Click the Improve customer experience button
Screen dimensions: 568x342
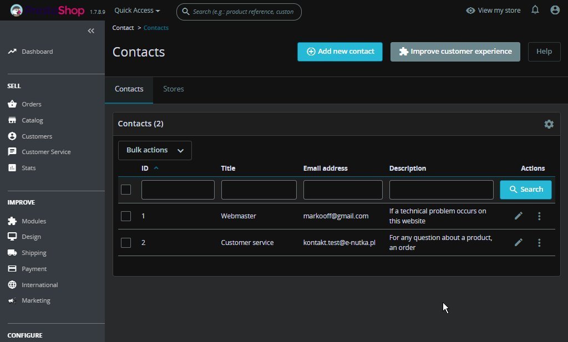pos(455,52)
